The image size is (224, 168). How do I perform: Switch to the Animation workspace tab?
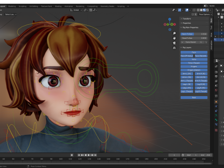coord(69,7)
